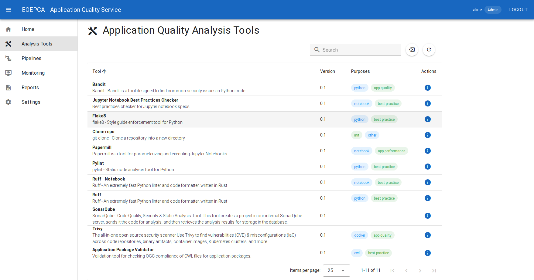The height and width of the screenshot is (280, 534).
Task: Show info for the Pylint tool
Action: 428,167
